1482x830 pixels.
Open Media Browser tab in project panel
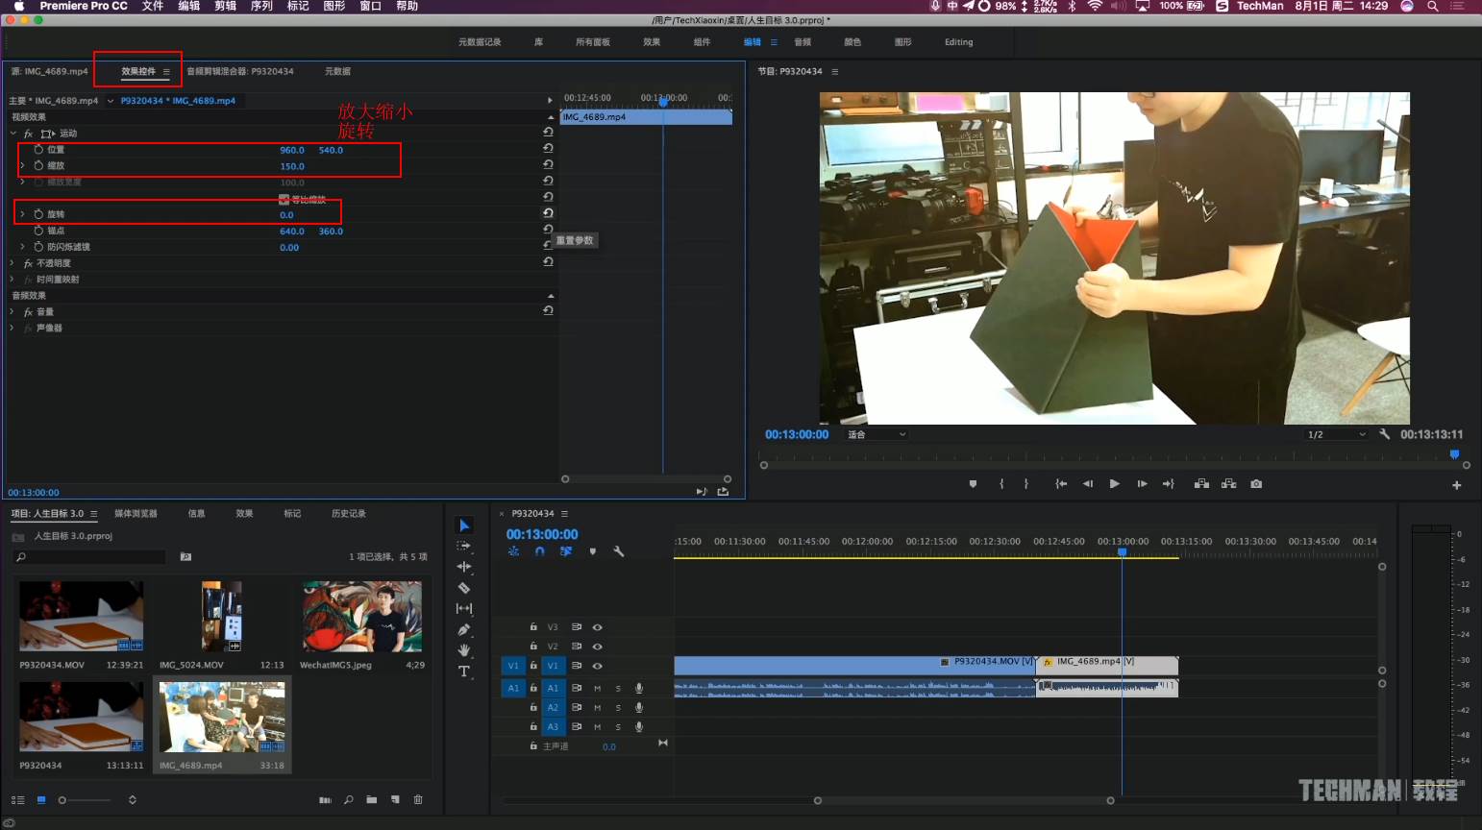[136, 514]
